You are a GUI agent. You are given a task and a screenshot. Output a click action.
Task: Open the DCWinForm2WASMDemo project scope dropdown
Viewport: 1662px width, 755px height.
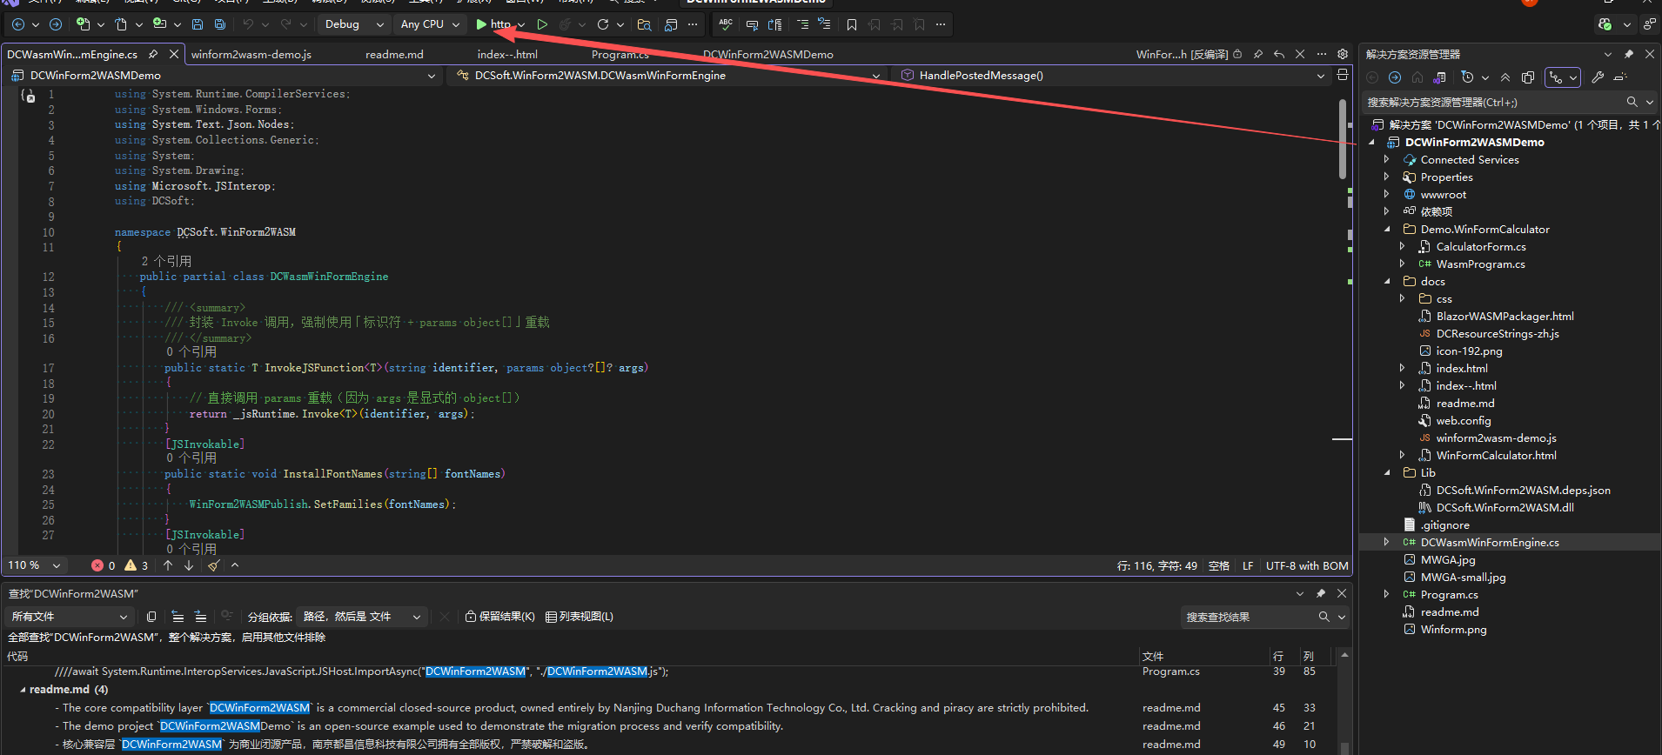225,76
